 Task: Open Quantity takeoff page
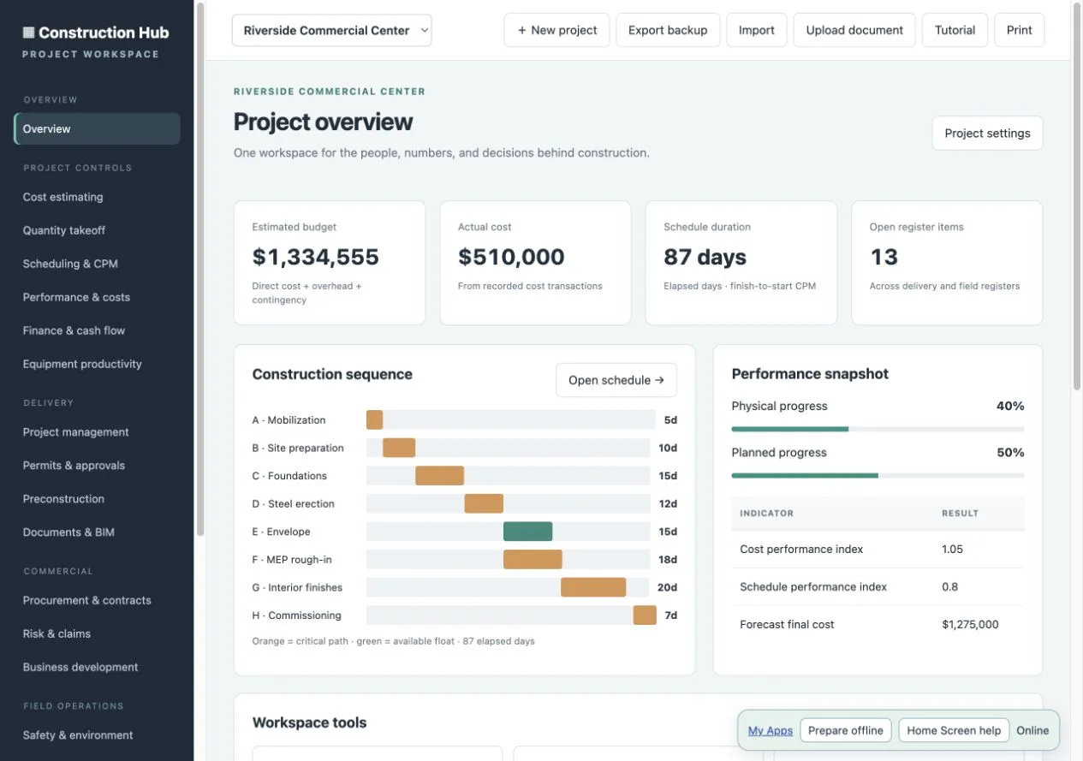(98, 230)
